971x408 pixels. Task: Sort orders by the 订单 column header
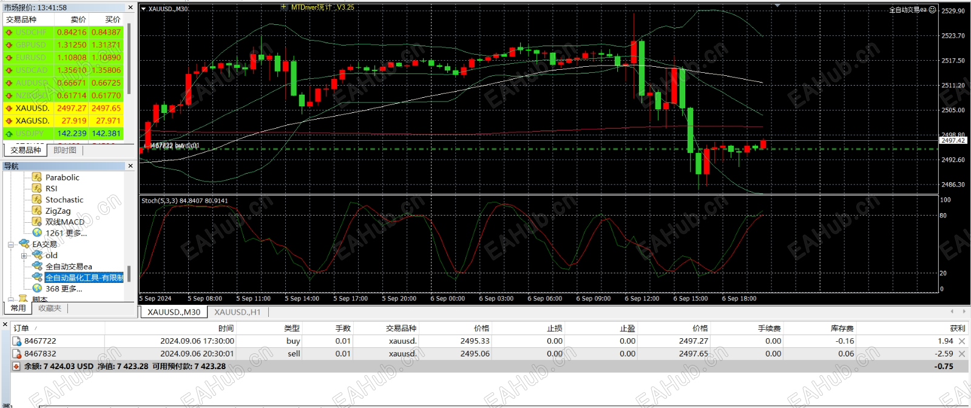[58, 328]
